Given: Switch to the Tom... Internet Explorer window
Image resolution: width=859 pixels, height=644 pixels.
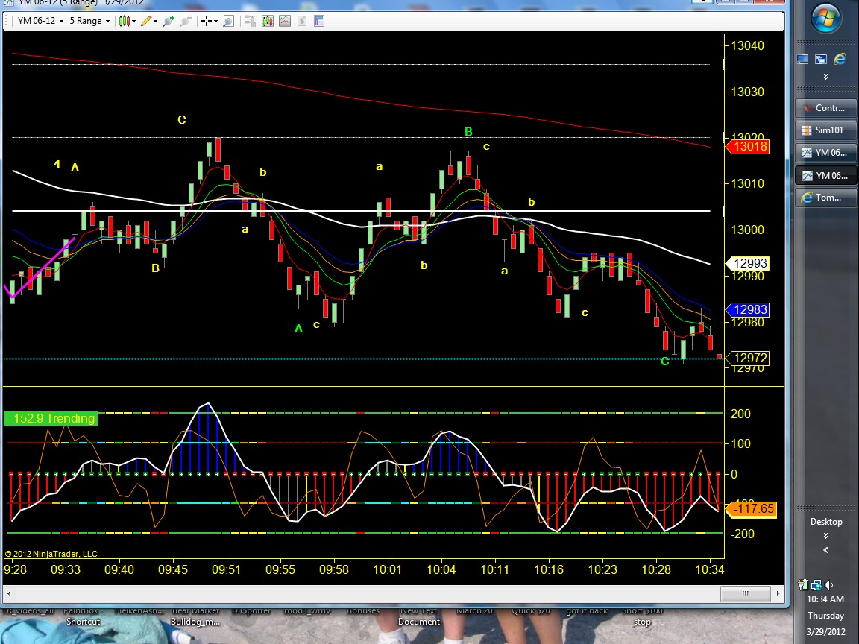Looking at the screenshot, I should pos(825,198).
